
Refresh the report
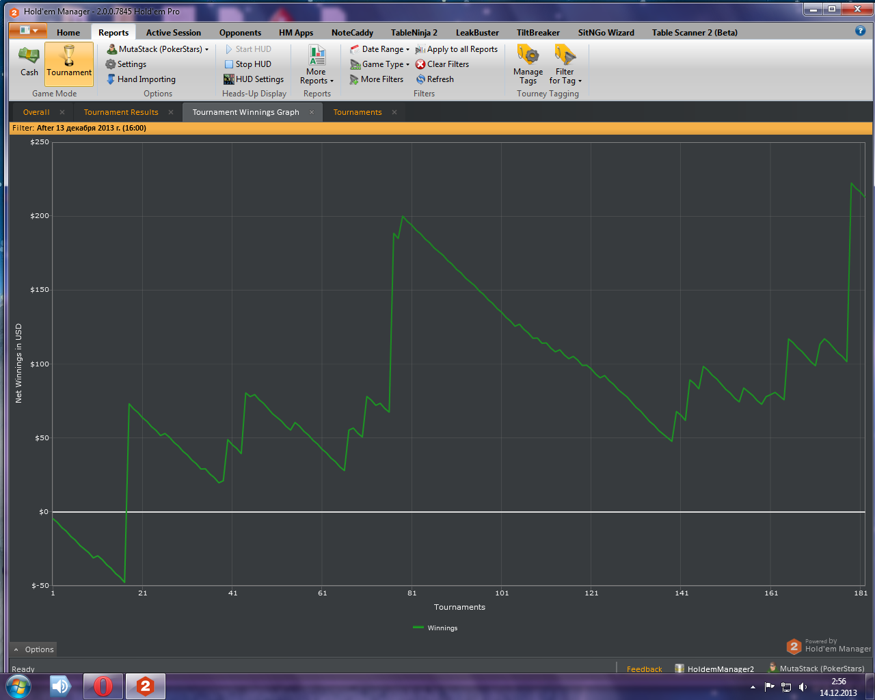tap(435, 79)
